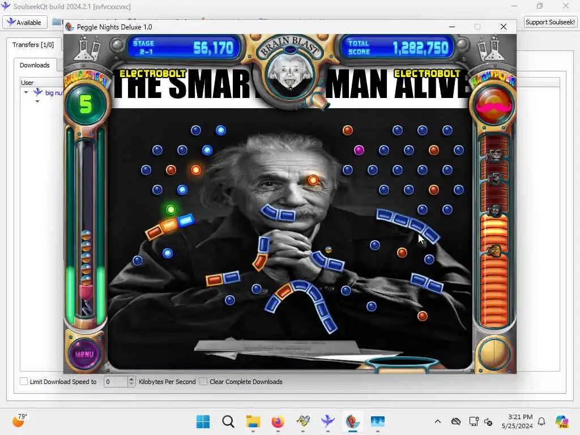Open Firefox from taskbar
Screen dimensions: 580x435
click(278, 421)
